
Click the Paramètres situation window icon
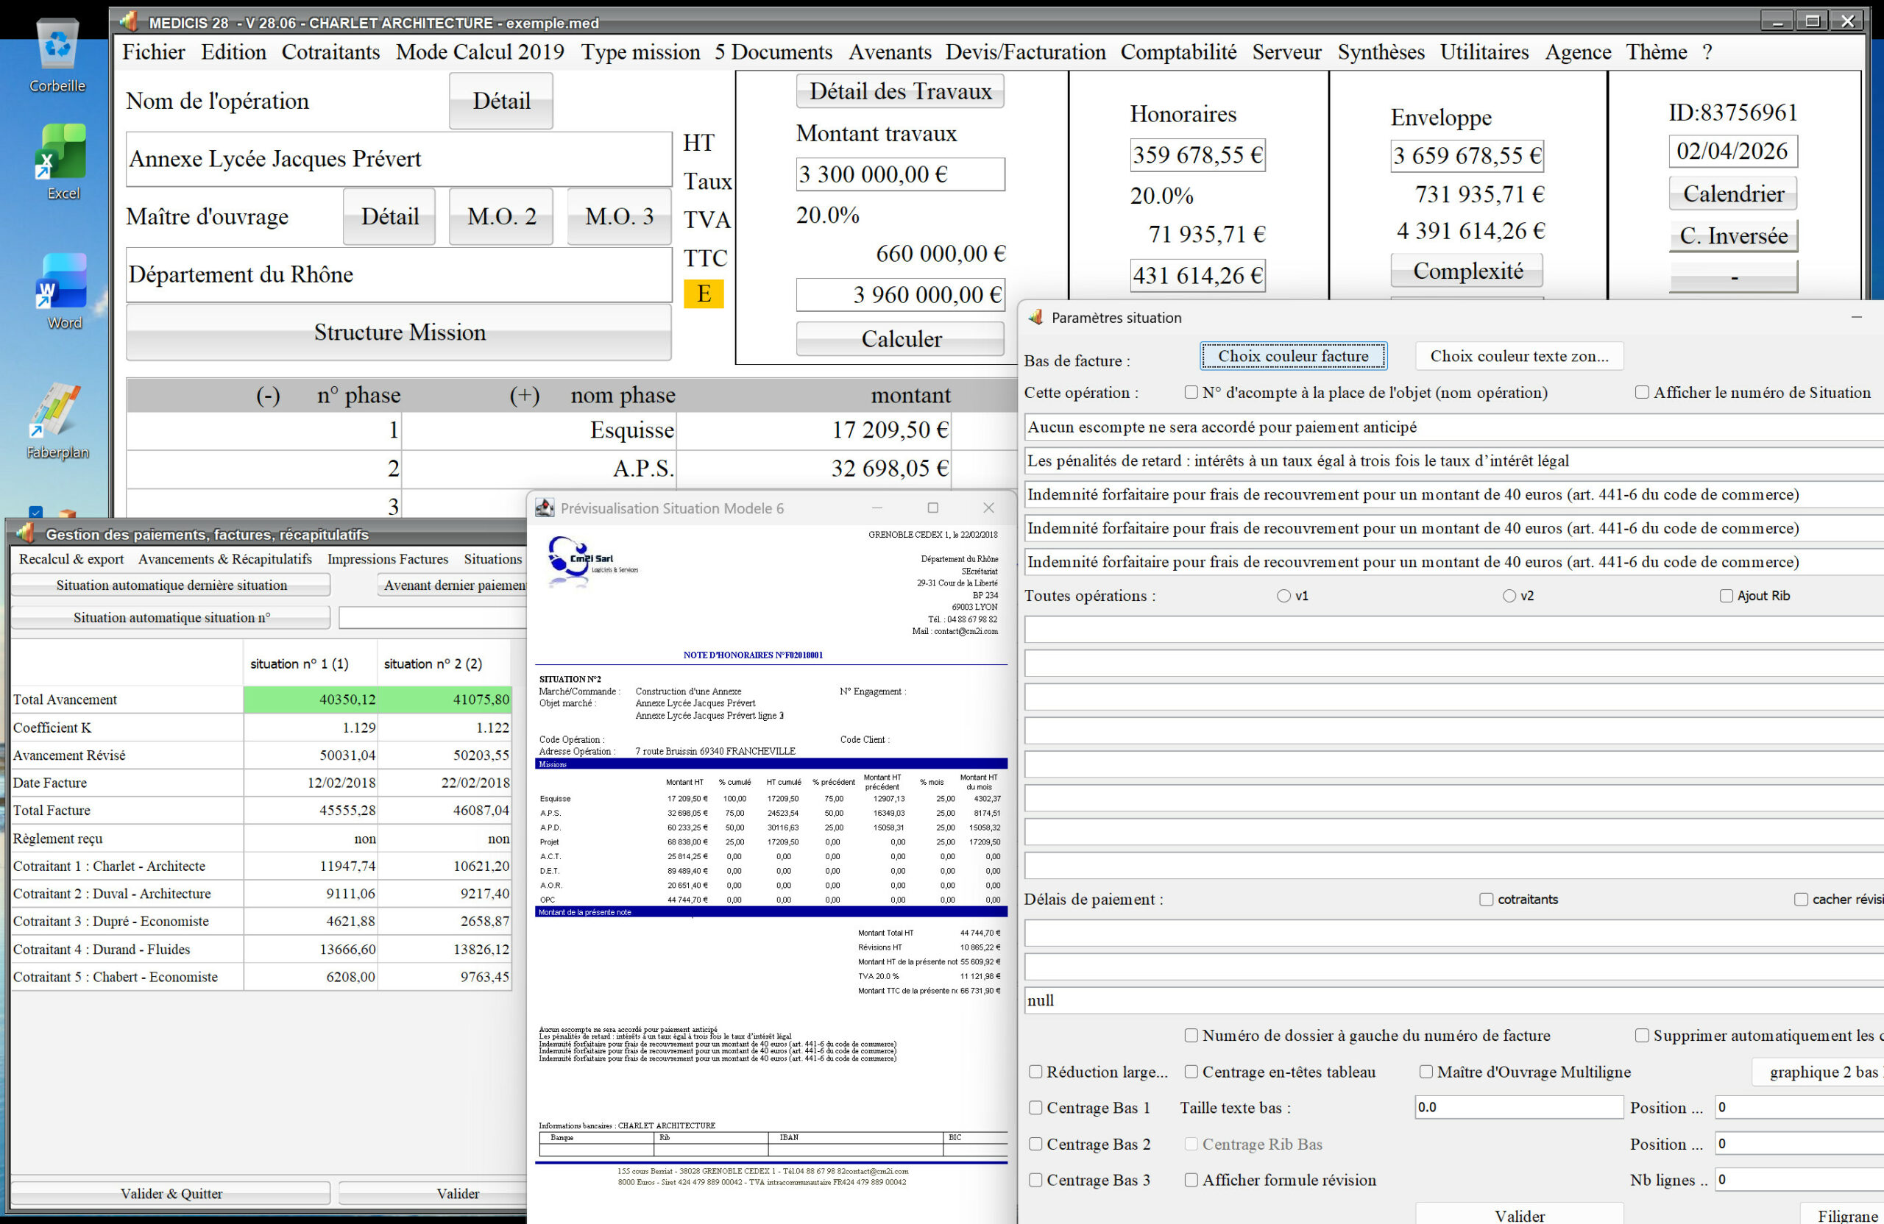coord(1035,317)
